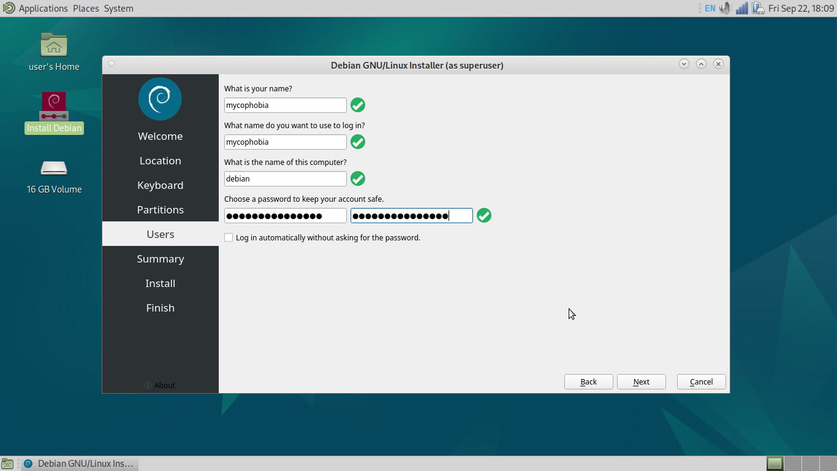Viewport: 837px width, 471px height.
Task: Click the volume speaker tray icon
Action: click(x=725, y=9)
